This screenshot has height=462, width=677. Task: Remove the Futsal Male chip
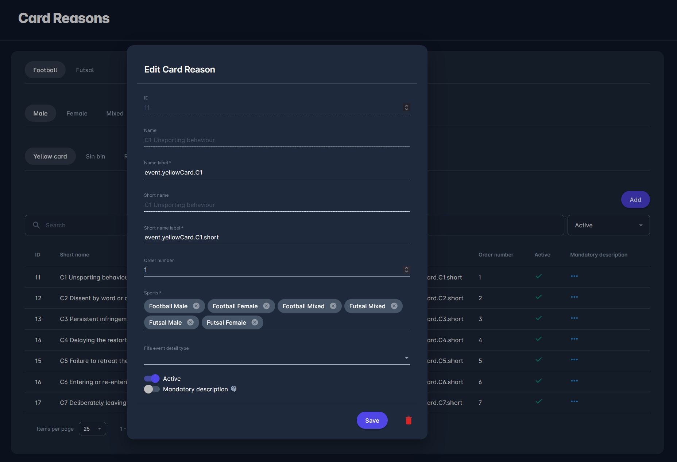pos(190,322)
